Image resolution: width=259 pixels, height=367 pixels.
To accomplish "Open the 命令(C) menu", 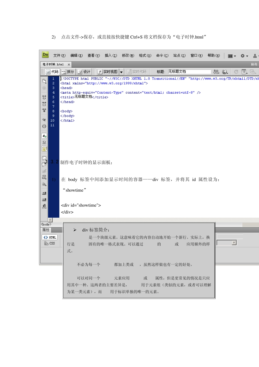I will point(162,55).
